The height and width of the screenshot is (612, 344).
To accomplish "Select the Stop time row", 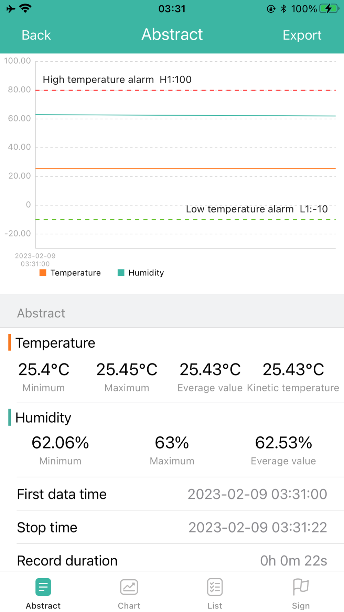I will pyautogui.click(x=172, y=527).
